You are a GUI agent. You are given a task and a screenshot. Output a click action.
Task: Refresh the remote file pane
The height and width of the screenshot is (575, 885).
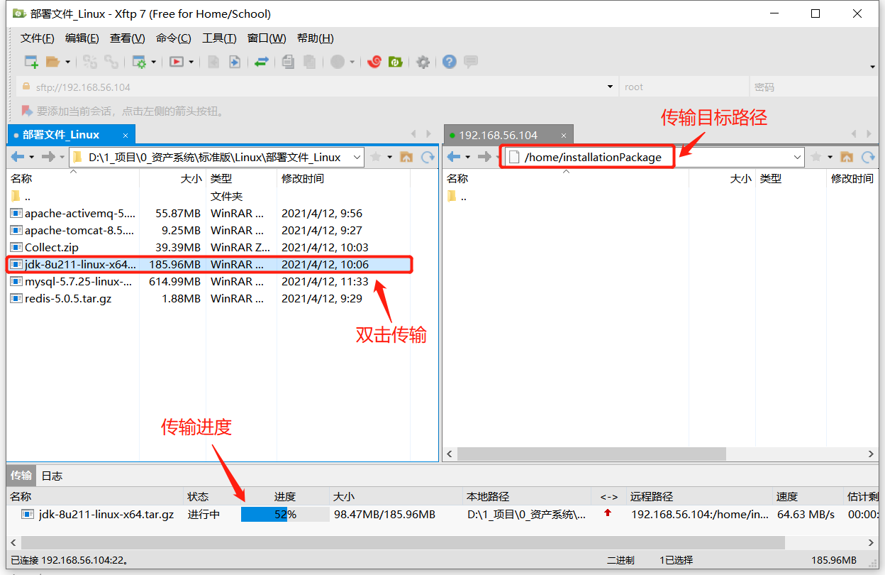868,157
